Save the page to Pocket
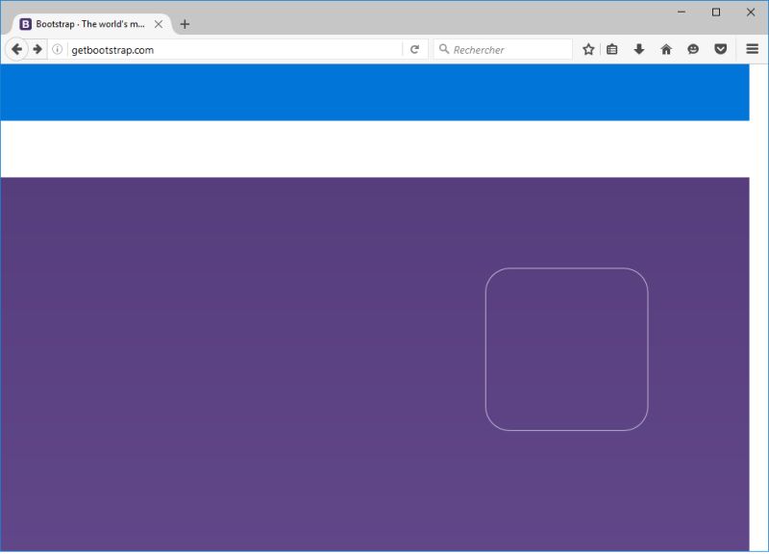 pos(721,49)
